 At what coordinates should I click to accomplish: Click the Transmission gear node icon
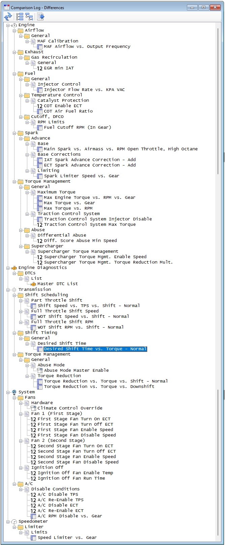point(14,290)
